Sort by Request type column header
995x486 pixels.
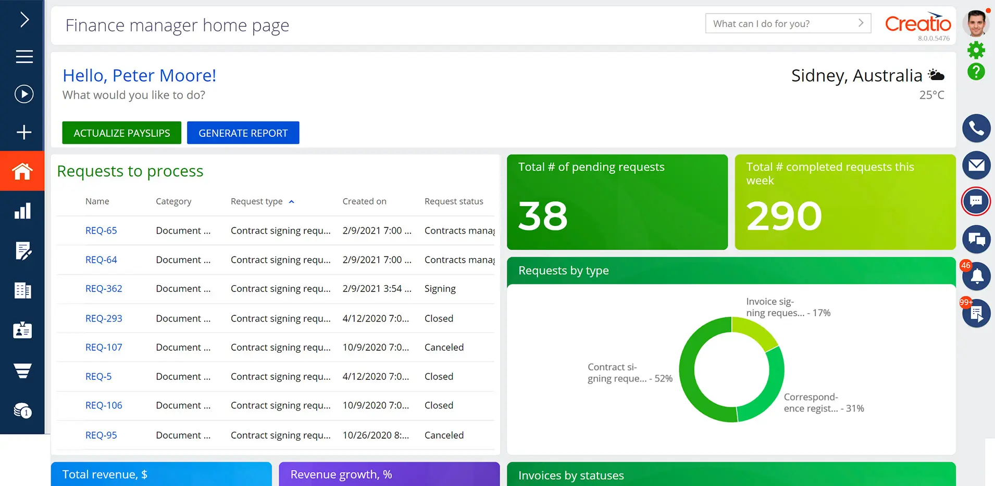coord(257,201)
